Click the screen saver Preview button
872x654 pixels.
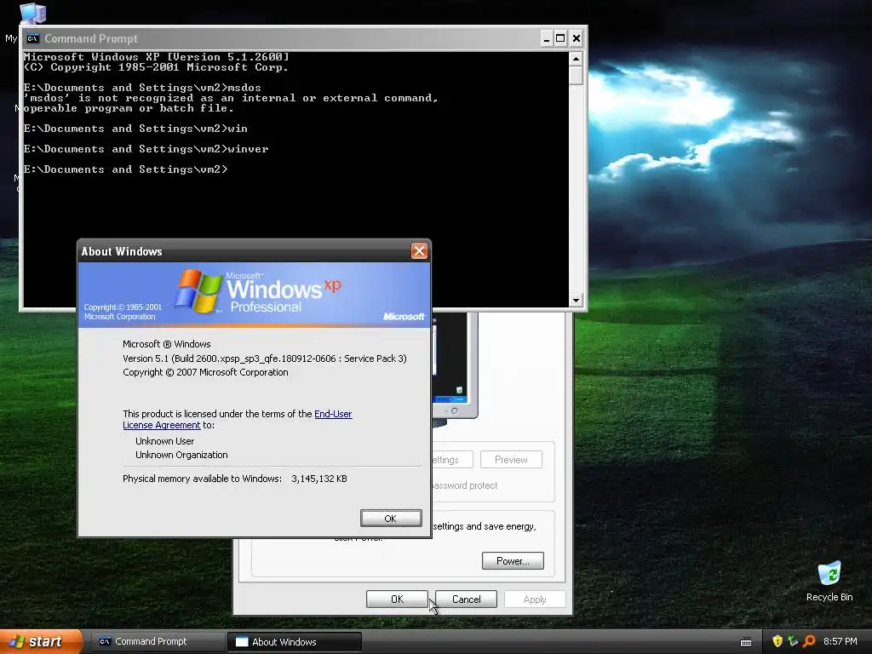511,459
